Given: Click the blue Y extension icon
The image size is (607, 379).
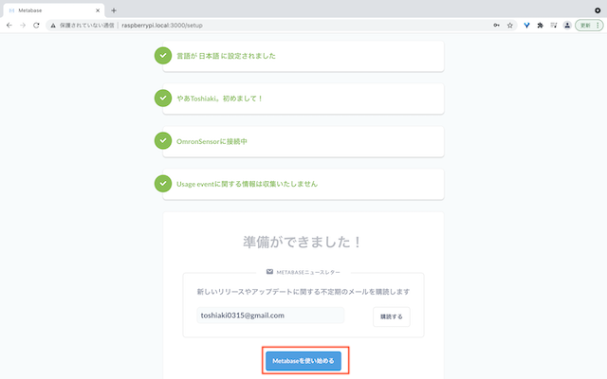Looking at the screenshot, I should [x=526, y=26].
